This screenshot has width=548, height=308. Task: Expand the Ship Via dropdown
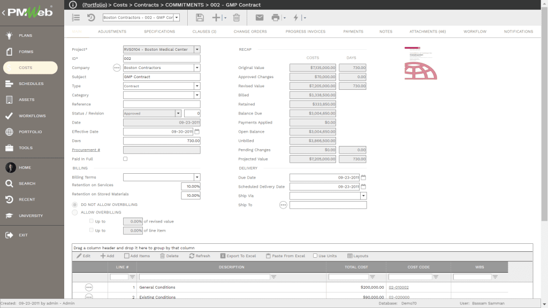(363, 196)
